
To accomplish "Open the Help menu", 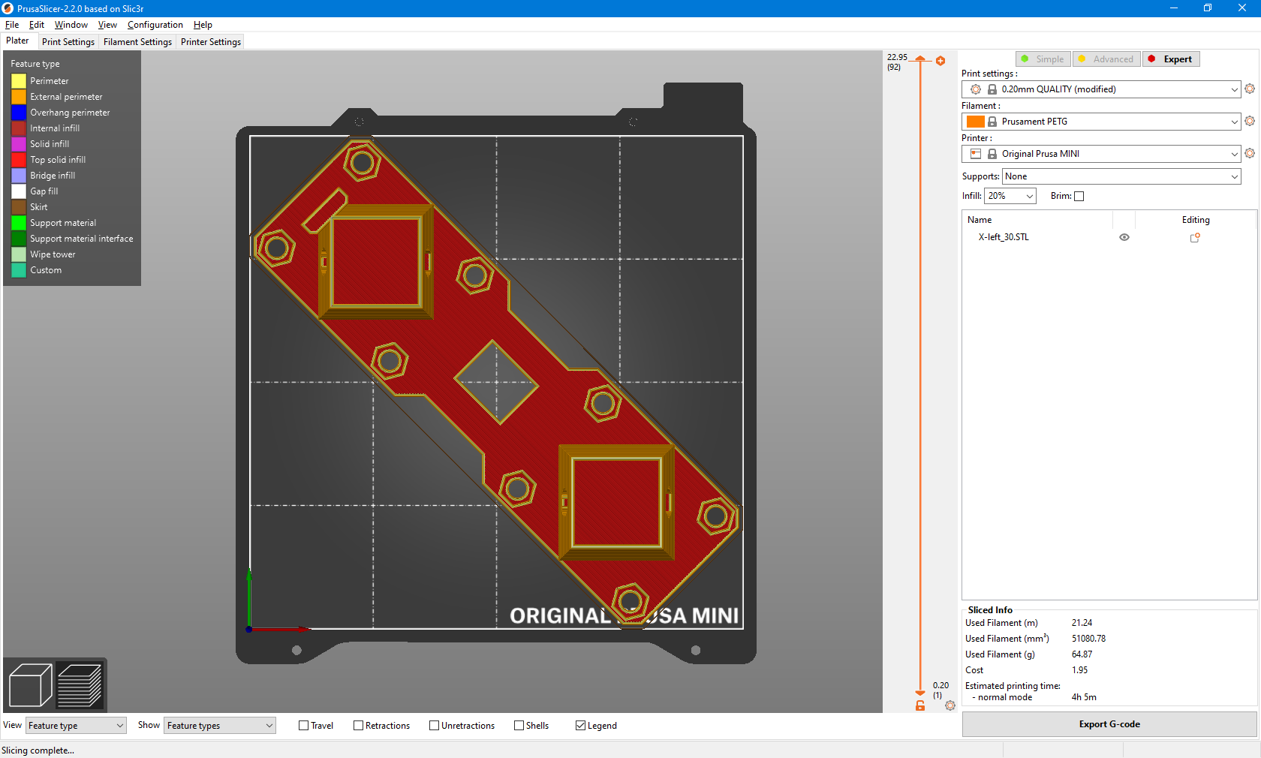I will (203, 25).
